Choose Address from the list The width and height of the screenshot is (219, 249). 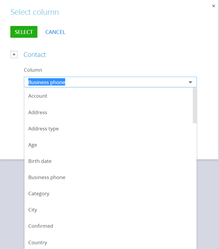(108, 112)
